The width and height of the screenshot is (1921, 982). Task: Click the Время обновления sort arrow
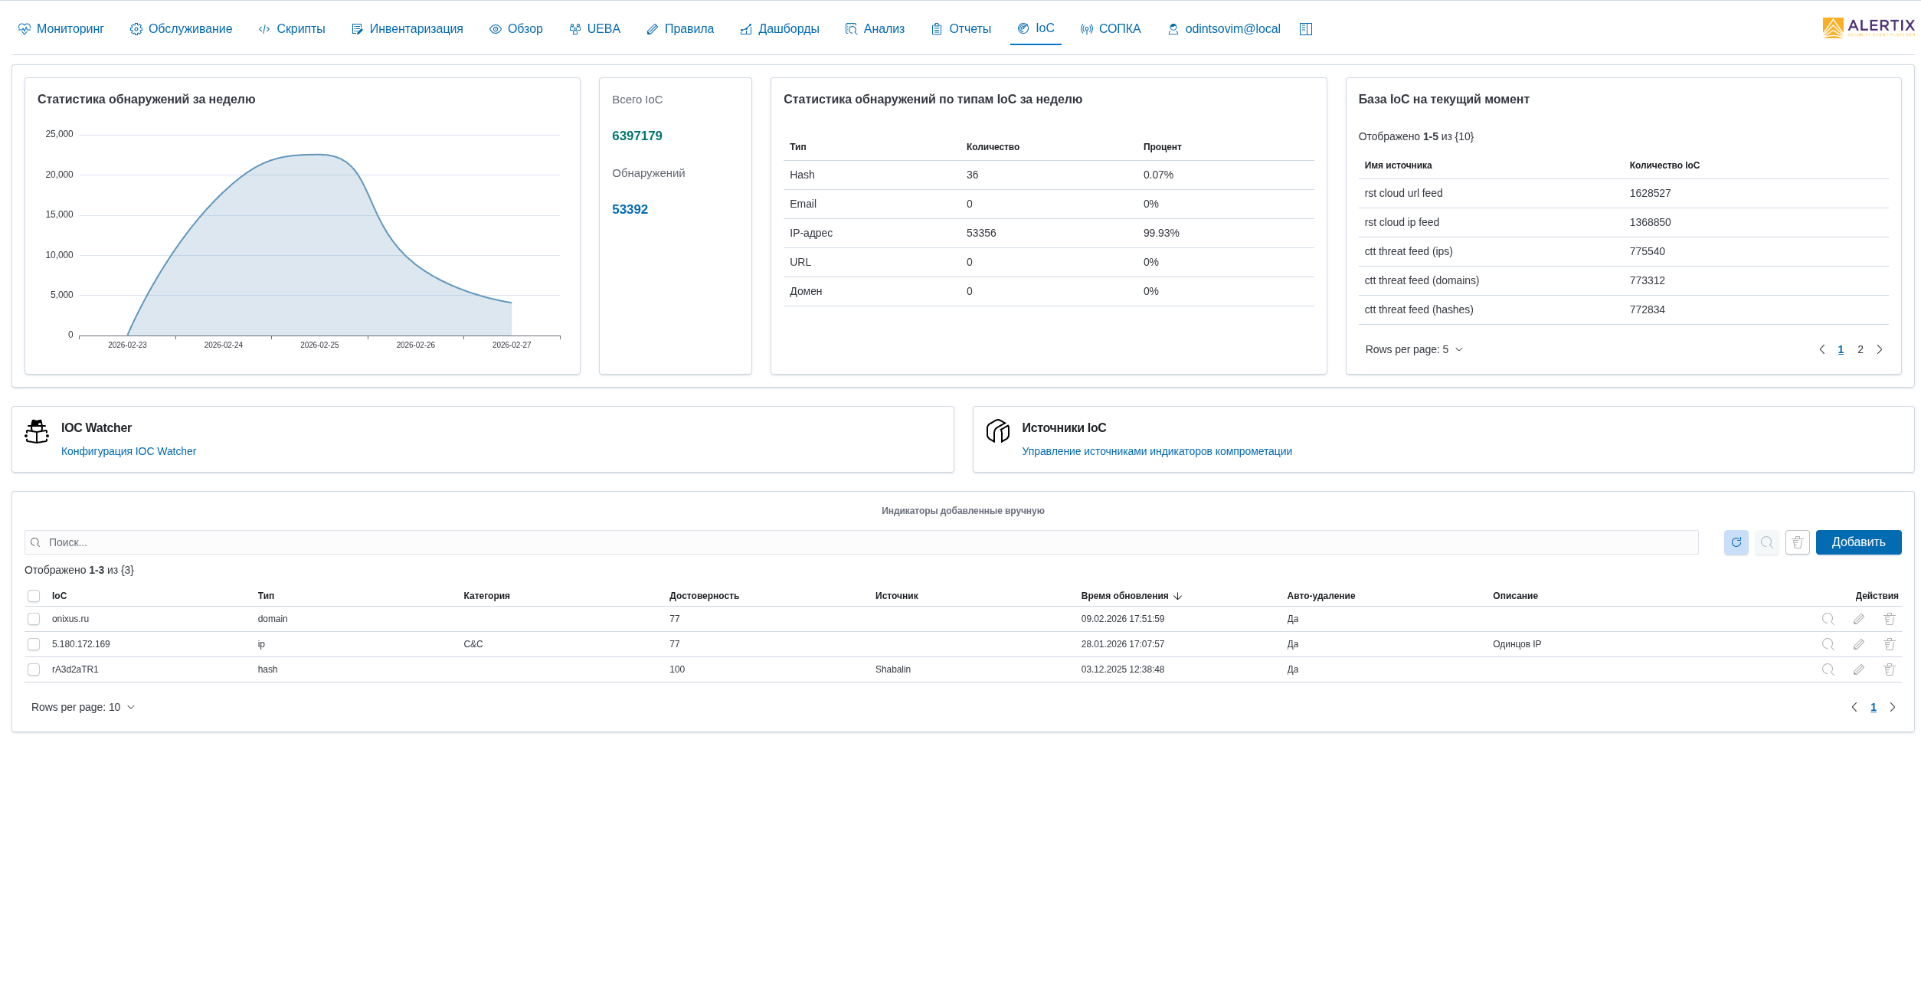click(1177, 596)
